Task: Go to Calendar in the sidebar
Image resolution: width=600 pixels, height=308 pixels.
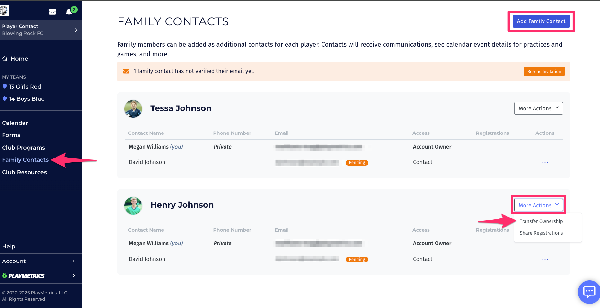Action: point(15,123)
